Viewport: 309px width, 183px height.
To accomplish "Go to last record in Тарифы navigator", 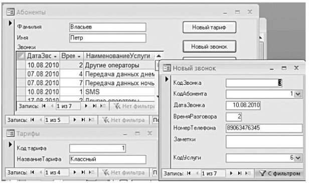I will coord(83,173).
